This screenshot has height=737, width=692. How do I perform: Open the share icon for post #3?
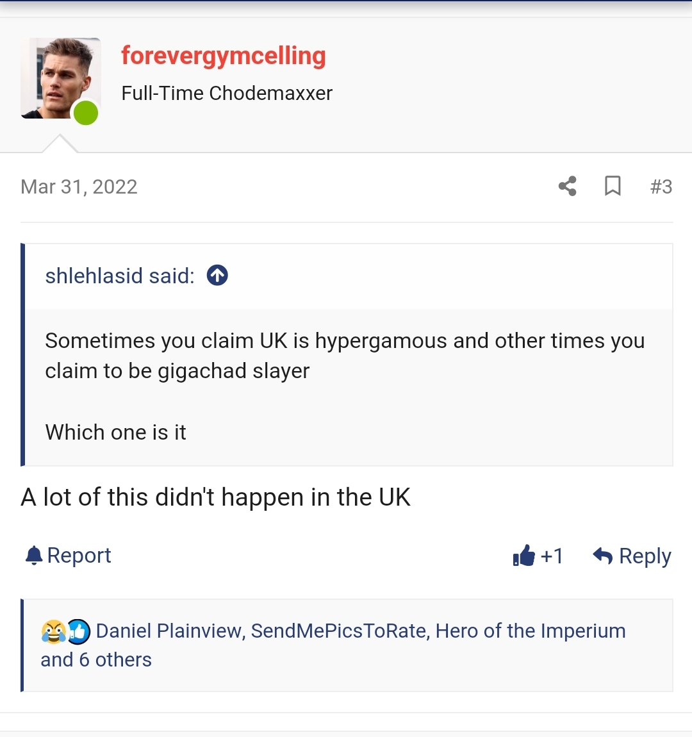tap(568, 186)
